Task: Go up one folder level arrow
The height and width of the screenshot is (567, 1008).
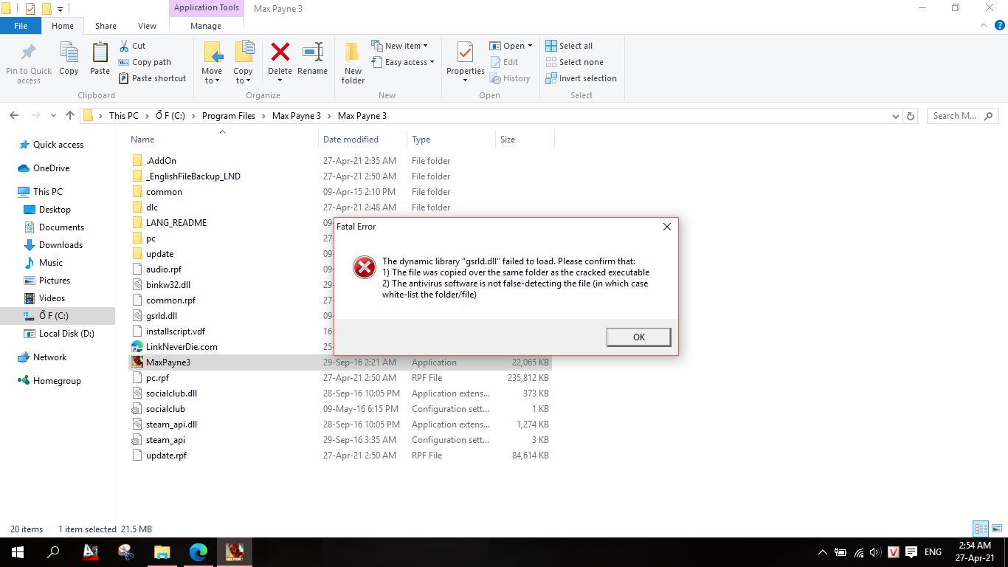Action: tap(70, 115)
